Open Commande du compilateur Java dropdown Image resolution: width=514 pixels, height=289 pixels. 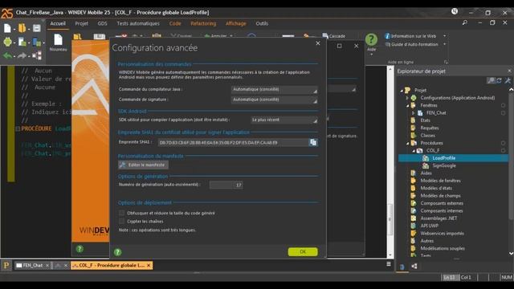(275, 89)
